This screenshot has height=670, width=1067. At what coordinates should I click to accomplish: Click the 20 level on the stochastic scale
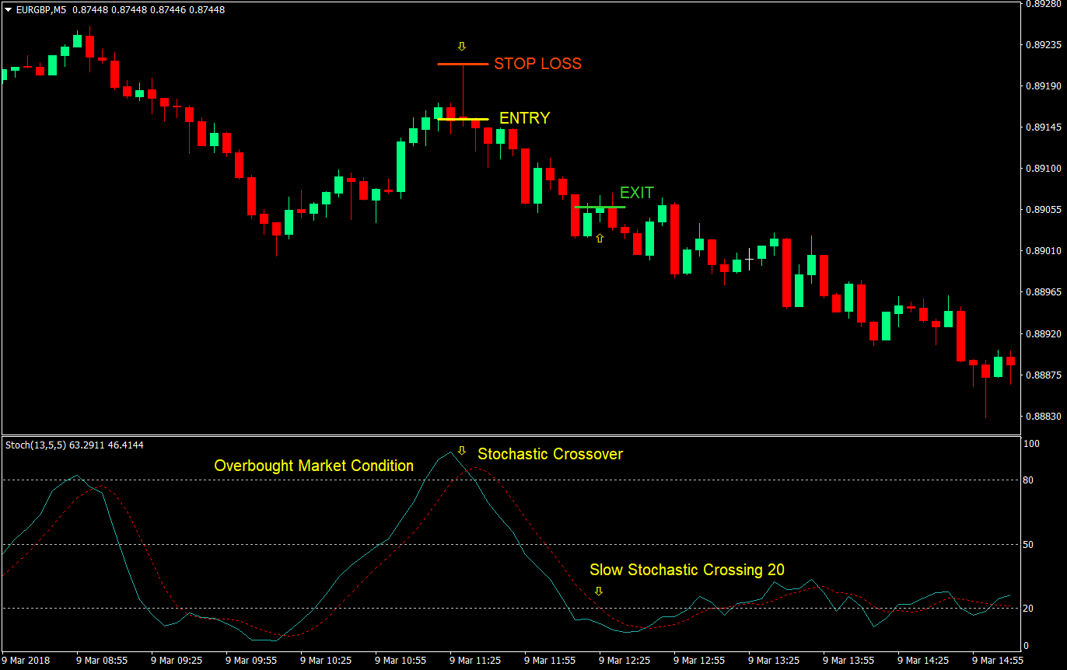(1030, 609)
